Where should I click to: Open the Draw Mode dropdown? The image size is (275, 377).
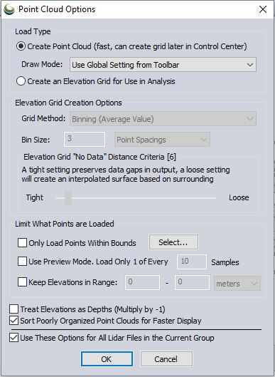pos(163,65)
